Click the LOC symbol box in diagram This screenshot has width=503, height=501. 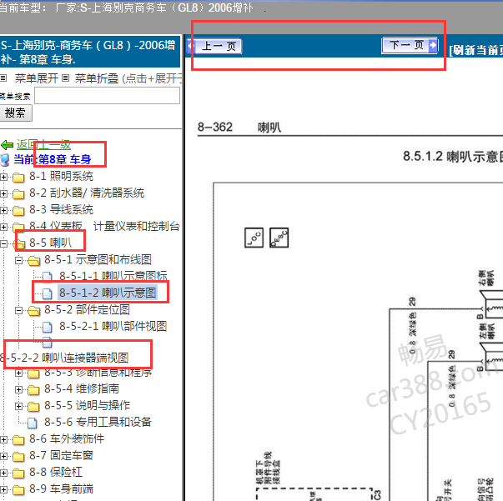point(254,238)
